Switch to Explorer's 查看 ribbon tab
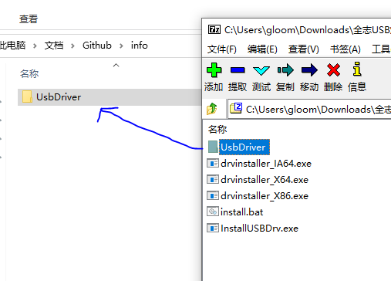This screenshot has width=391, height=281. (29, 19)
